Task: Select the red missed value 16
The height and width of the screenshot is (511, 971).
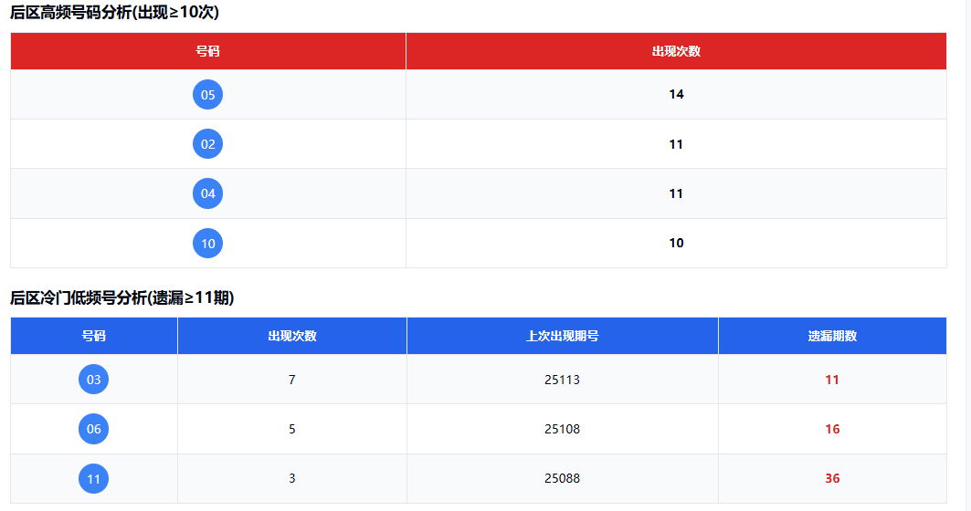Action: [832, 429]
